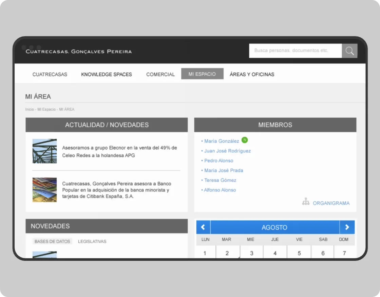
Task: Switch to the Mi Espacio tab
Action: click(202, 74)
